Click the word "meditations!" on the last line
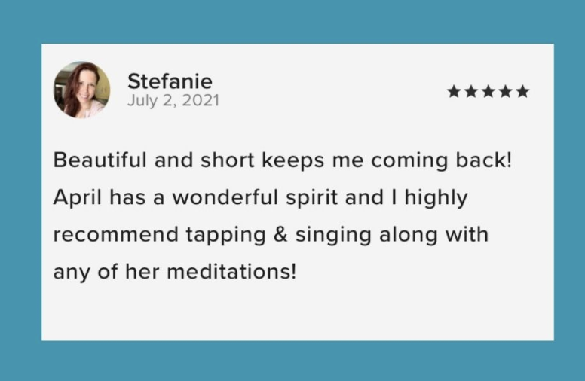 [231, 272]
